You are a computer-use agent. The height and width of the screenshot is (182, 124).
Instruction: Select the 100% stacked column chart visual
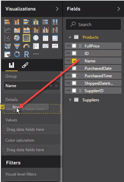(55, 22)
